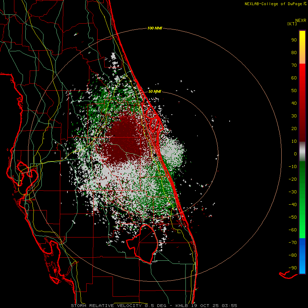Click the -90 value on velocity scale
Image resolution: width=308 pixels, height=308 pixels.
point(293,268)
